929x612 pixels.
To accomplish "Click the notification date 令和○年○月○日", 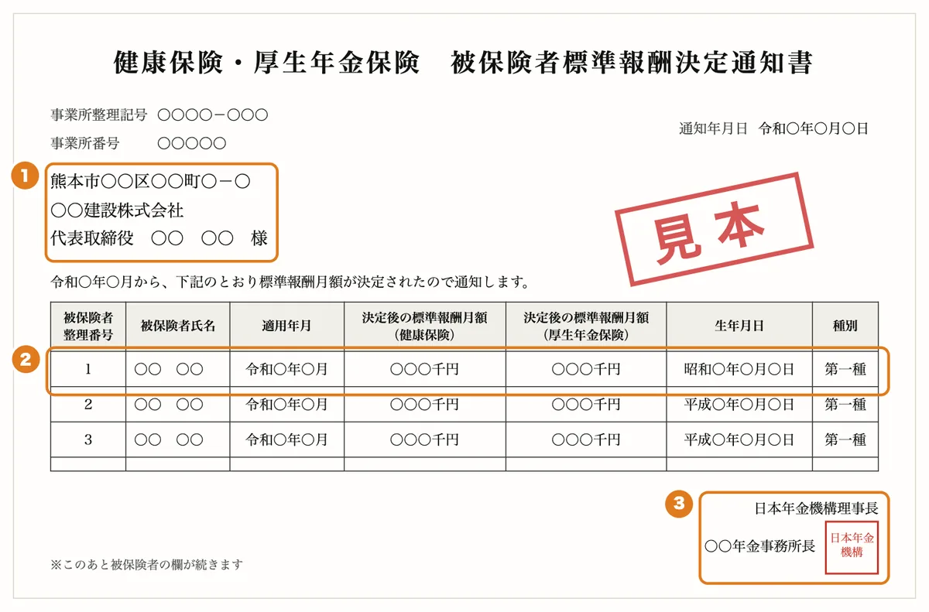I will [x=814, y=128].
